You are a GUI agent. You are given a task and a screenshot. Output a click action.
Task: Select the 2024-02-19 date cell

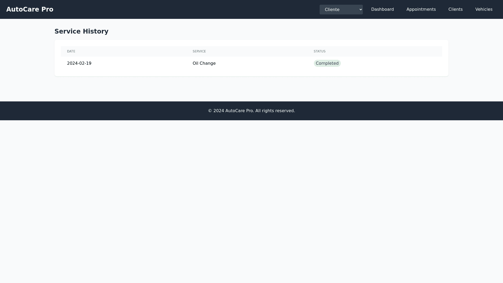point(79,63)
